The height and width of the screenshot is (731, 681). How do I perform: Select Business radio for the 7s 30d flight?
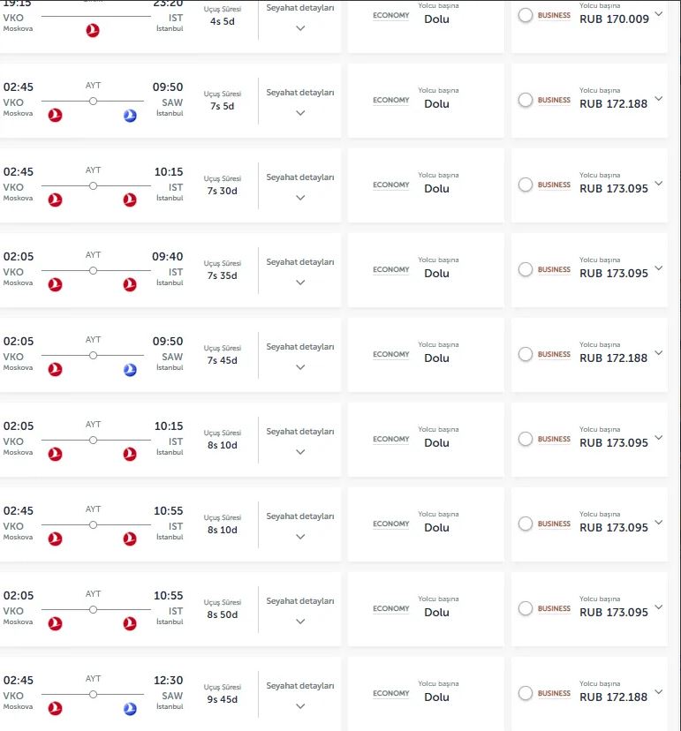click(x=526, y=185)
